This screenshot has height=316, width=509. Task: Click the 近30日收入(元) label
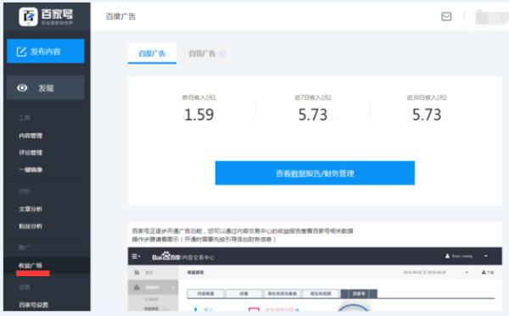click(x=427, y=97)
